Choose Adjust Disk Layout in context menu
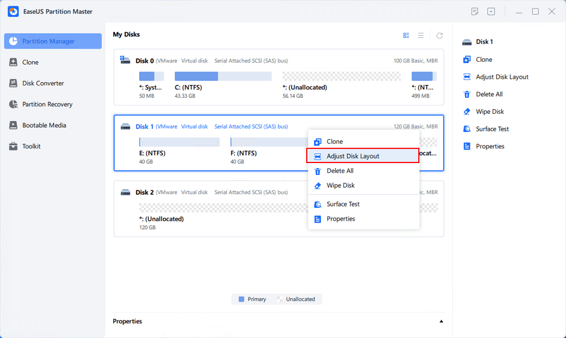Image resolution: width=566 pixels, height=338 pixels. 353,156
